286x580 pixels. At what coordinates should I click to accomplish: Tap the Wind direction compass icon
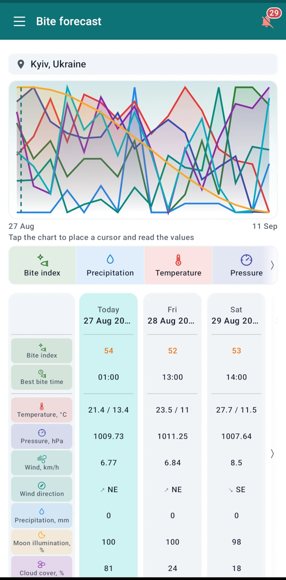click(x=42, y=486)
